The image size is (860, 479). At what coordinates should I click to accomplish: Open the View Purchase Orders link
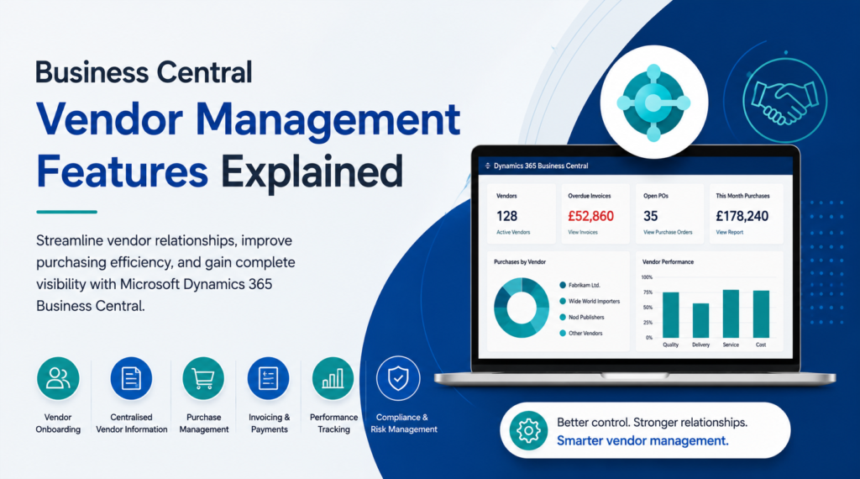tap(668, 232)
